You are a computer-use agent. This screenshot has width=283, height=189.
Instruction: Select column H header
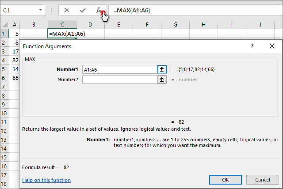click(x=203, y=24)
